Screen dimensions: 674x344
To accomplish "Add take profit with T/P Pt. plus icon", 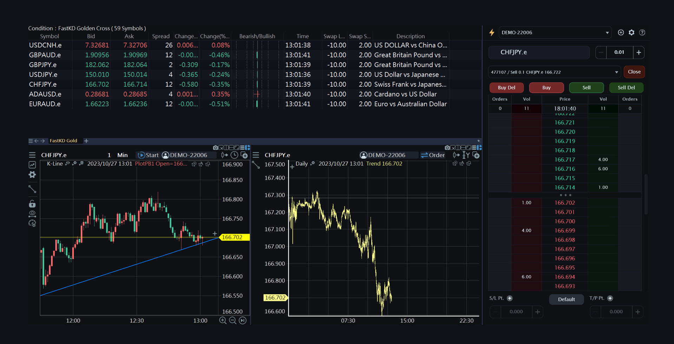I will [610, 298].
